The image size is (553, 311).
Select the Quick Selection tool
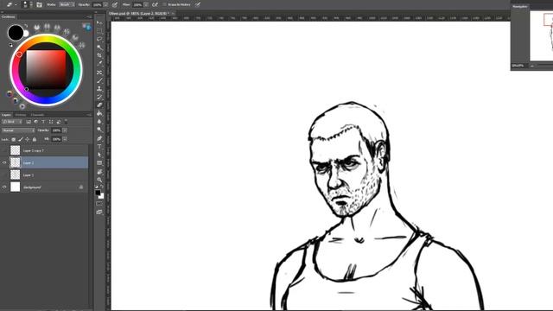pyautogui.click(x=100, y=48)
